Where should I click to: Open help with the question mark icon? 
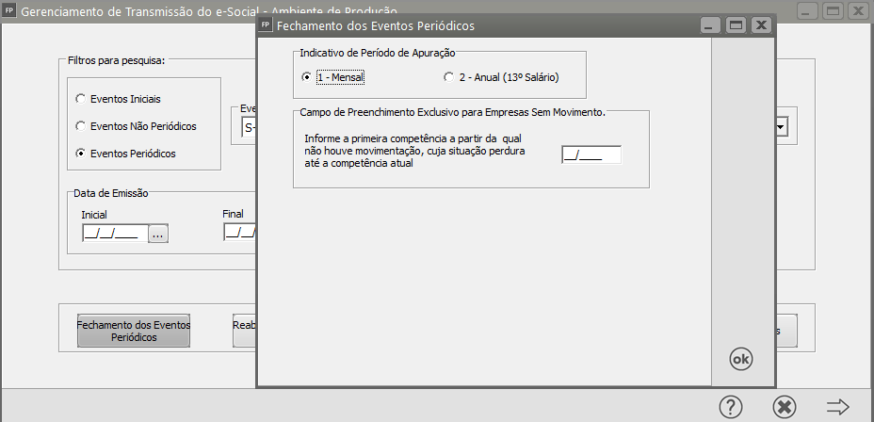click(731, 406)
